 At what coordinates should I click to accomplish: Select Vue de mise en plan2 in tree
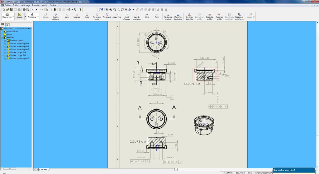(19, 47)
